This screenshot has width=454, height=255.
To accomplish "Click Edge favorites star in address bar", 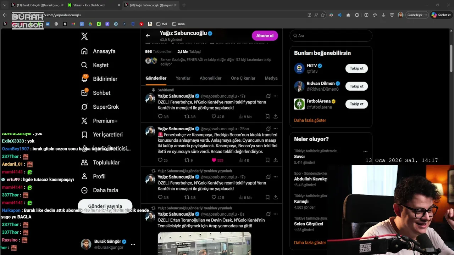I will coord(323,15).
